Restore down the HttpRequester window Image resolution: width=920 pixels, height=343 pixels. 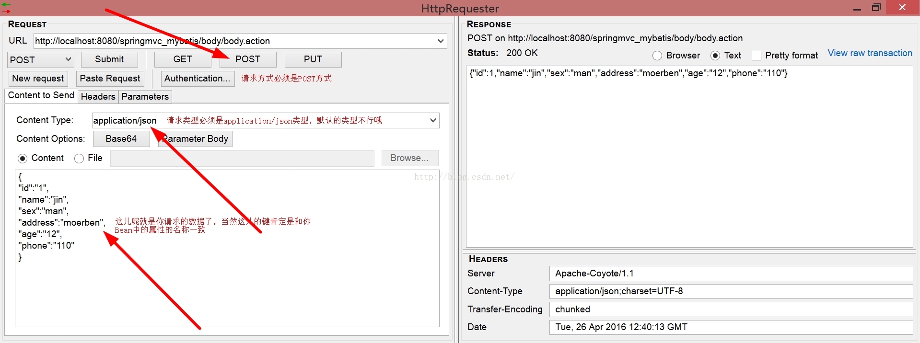pos(876,8)
